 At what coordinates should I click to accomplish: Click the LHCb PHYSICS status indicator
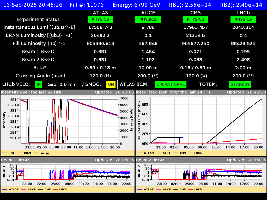[x=243, y=19]
